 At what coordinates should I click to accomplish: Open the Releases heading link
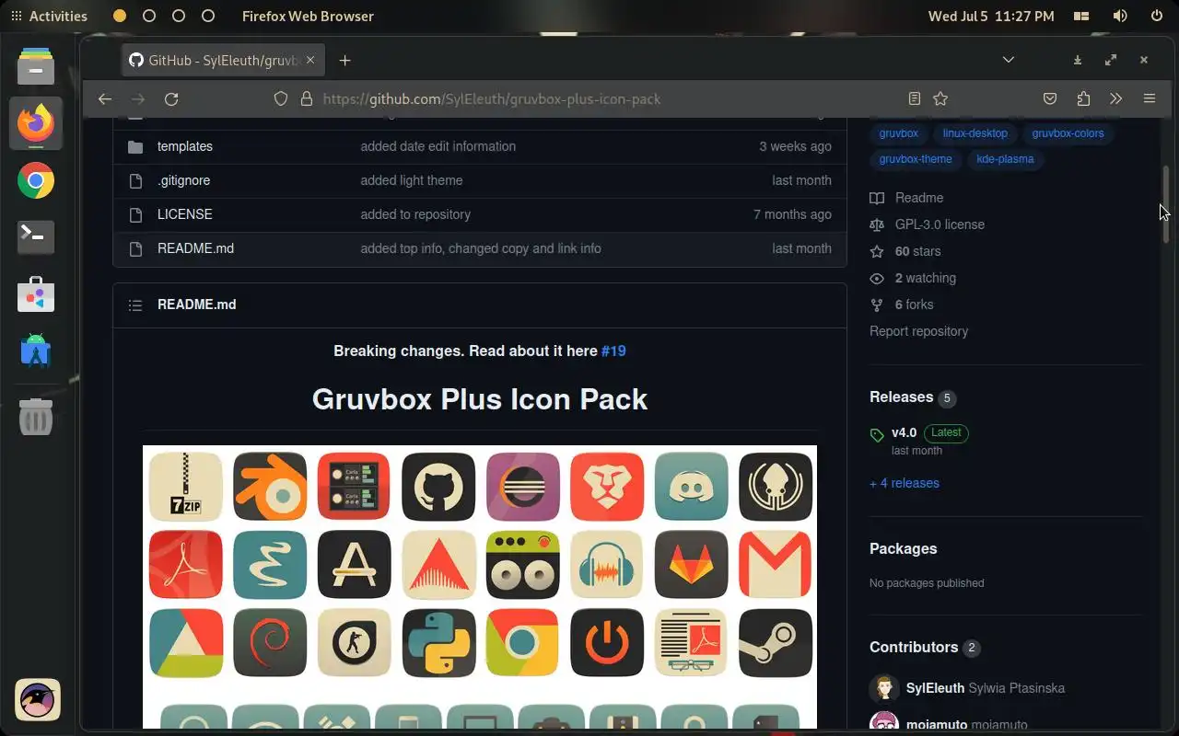(901, 397)
